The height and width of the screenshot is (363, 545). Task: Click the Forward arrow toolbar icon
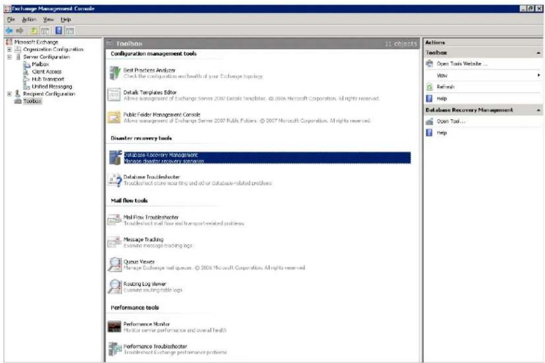point(20,31)
